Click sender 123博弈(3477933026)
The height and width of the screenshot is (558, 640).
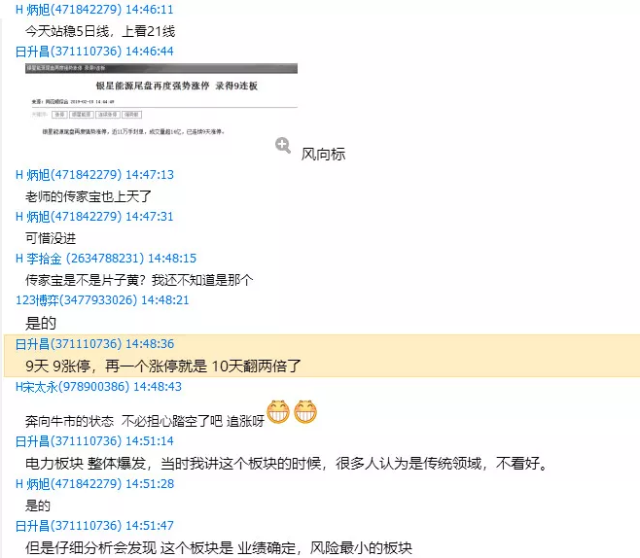pos(102,300)
